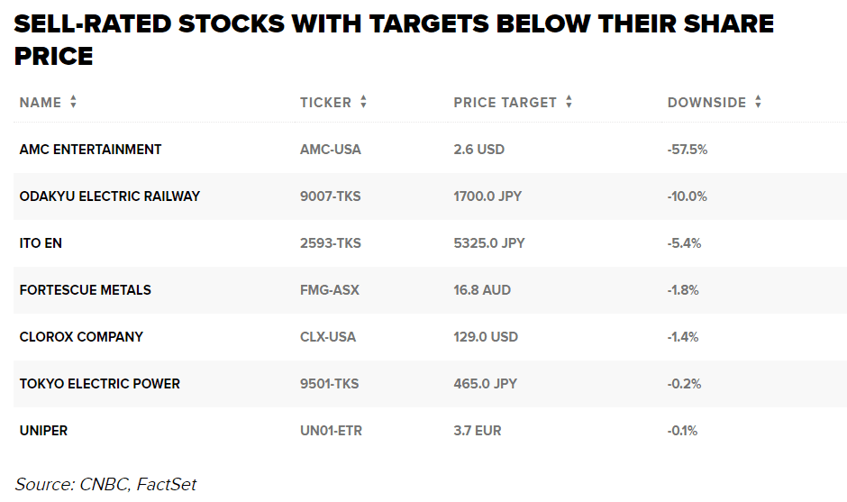Click the FMG-ASX ticker cell
The width and height of the screenshot is (847, 502).
point(328,290)
